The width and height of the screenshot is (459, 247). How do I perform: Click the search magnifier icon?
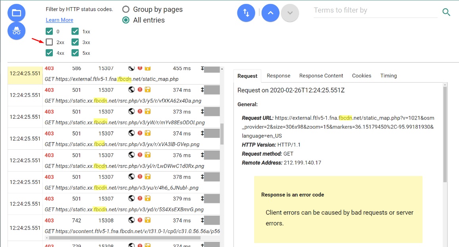446,12
